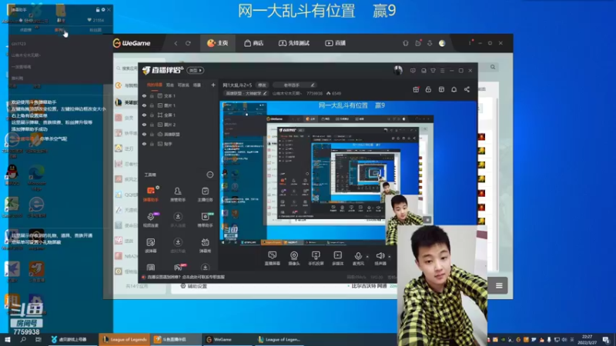Select the 文本 1 source row
The height and width of the screenshot is (346, 616).
(x=179, y=95)
